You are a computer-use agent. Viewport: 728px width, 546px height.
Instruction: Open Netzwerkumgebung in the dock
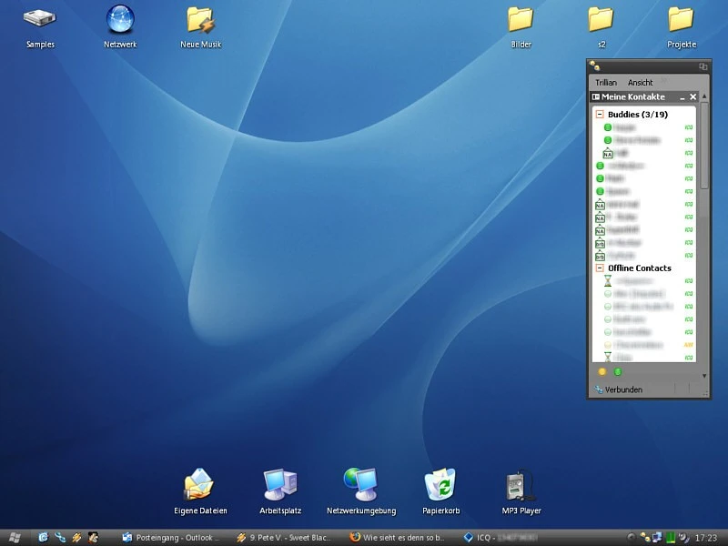pyautogui.click(x=360, y=484)
